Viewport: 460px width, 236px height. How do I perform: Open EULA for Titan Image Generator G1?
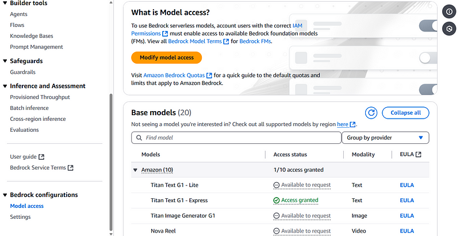407,216
